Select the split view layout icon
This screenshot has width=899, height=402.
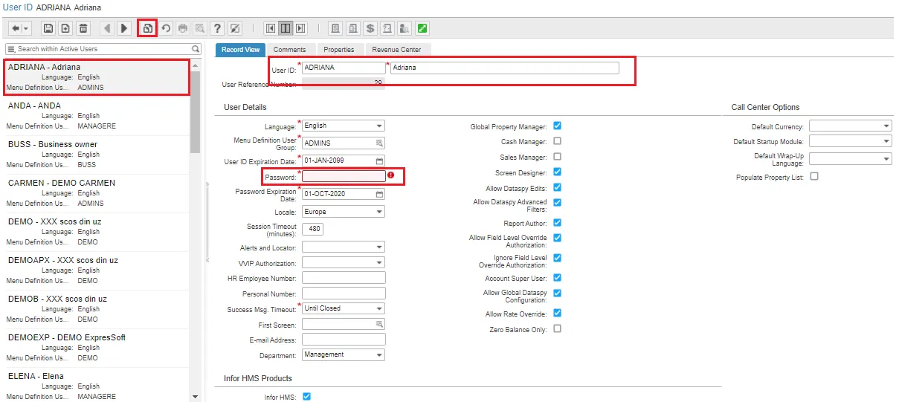tap(286, 28)
